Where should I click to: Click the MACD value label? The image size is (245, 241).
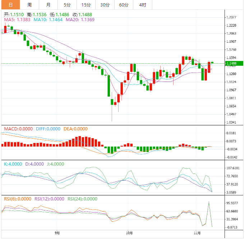18,129
